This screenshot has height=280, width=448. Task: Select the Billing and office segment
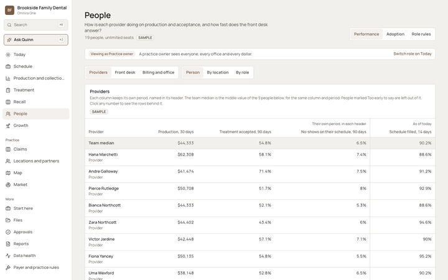(158, 72)
